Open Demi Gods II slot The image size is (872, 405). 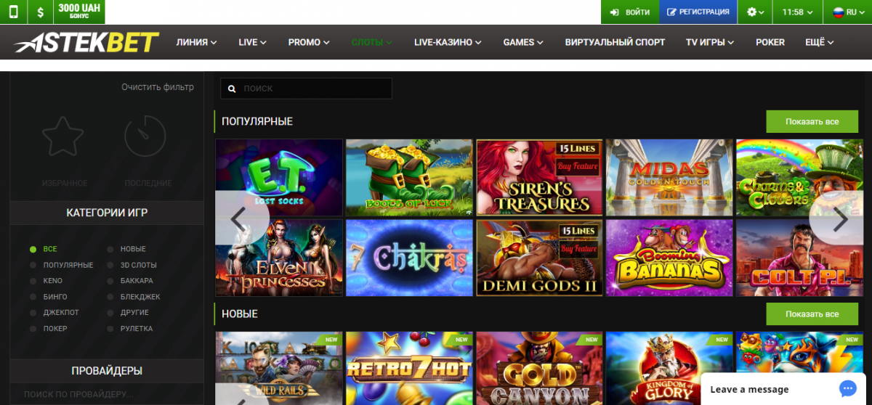click(539, 258)
